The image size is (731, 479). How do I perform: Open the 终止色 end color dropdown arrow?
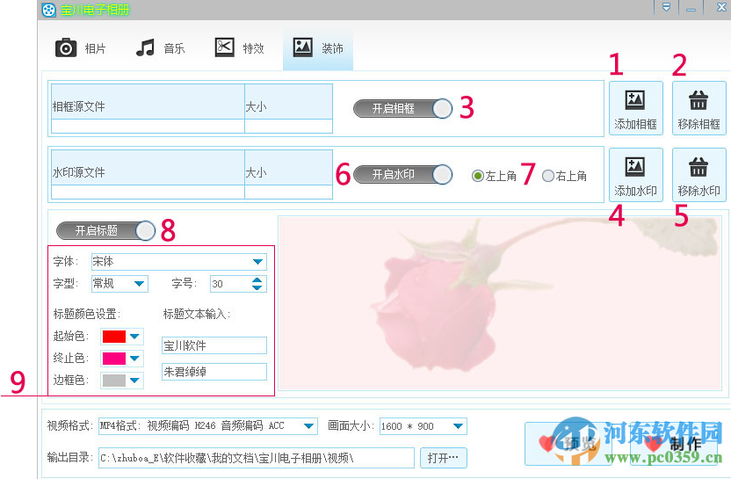(x=134, y=359)
